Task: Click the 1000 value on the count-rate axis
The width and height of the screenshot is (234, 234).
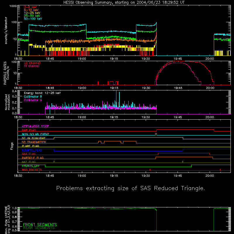Action: click(x=13, y=6)
